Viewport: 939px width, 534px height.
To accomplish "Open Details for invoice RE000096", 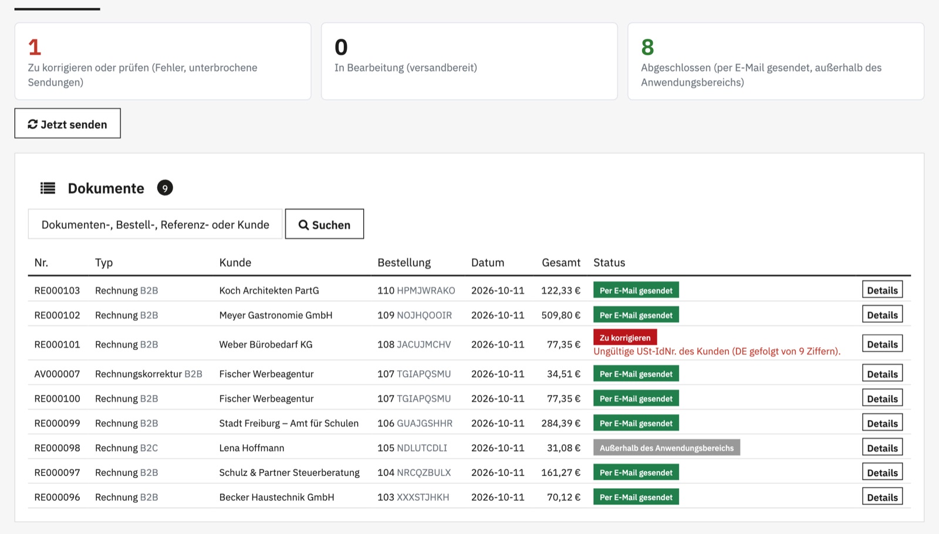I will [882, 497].
